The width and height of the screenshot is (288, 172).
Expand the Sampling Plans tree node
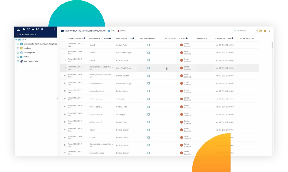pos(18,52)
